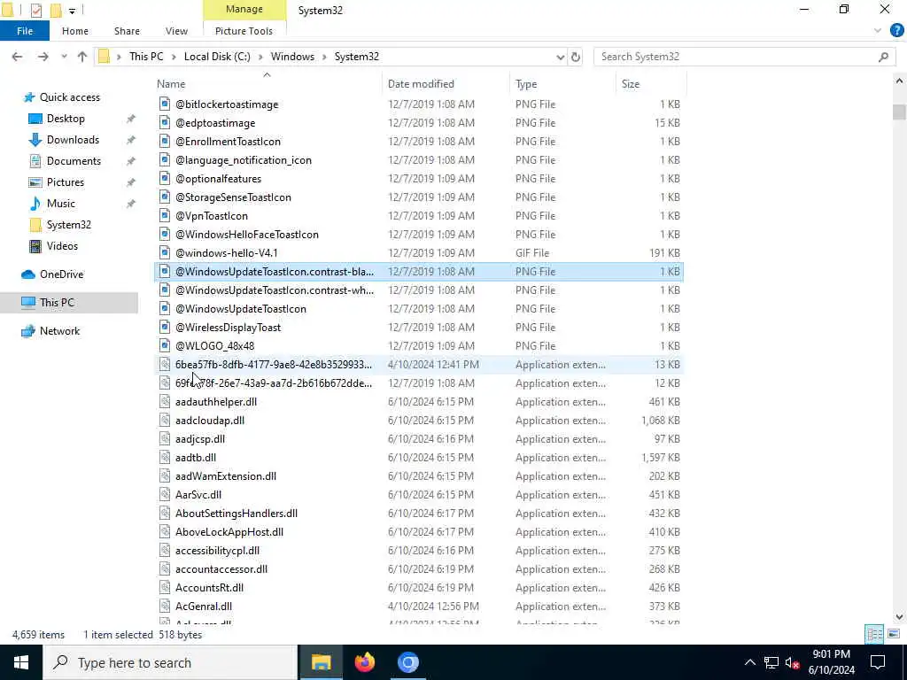Open the Picture Tools tab
Image resolution: width=907 pixels, height=680 pixels.
pyautogui.click(x=244, y=31)
